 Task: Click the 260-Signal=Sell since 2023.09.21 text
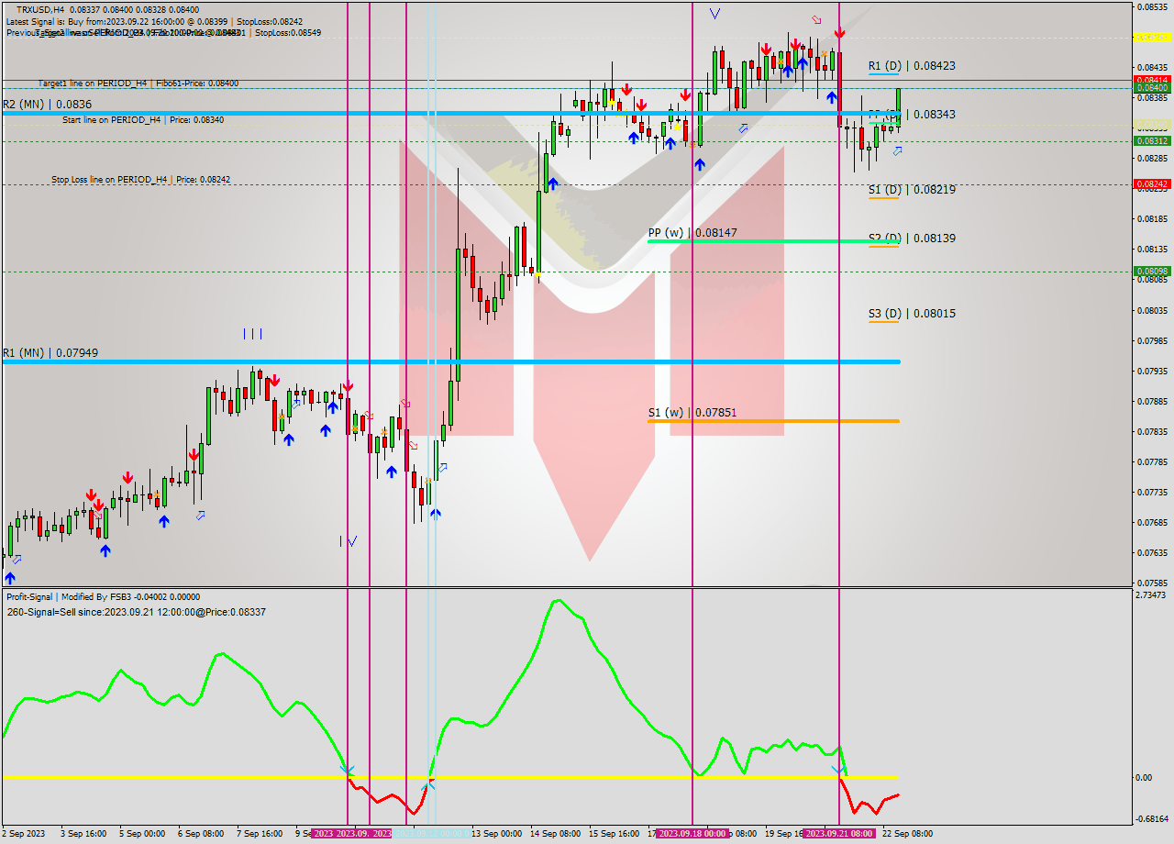136,612
